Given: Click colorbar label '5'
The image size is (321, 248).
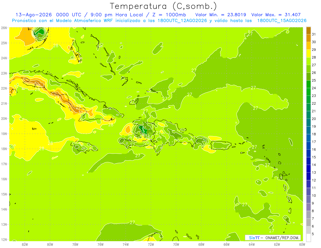Looking at the screenshot, I should (313, 234).
